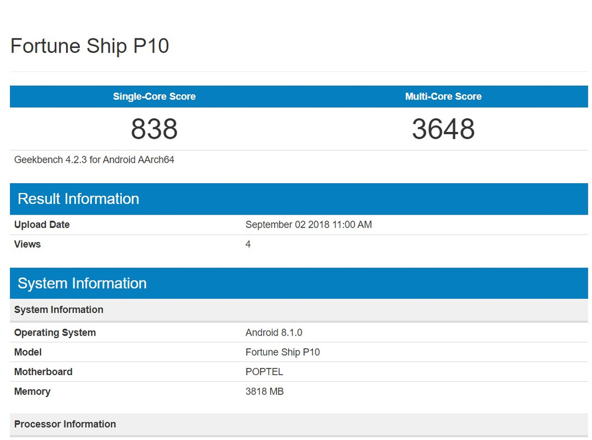Screen dimensions: 592x440
Task: Click the multi-core score value 3648
Action: pyautogui.click(x=444, y=129)
